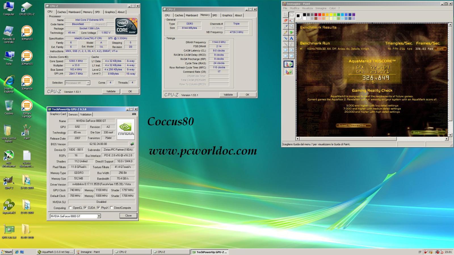Pick the purple color swatch in Paint
Screen dimensions: 454x255
click(354, 14)
